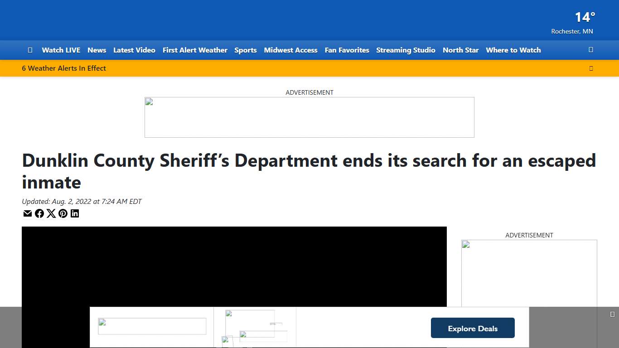Image resolution: width=619 pixels, height=348 pixels.
Task: Open the site search icon
Action: (591, 50)
